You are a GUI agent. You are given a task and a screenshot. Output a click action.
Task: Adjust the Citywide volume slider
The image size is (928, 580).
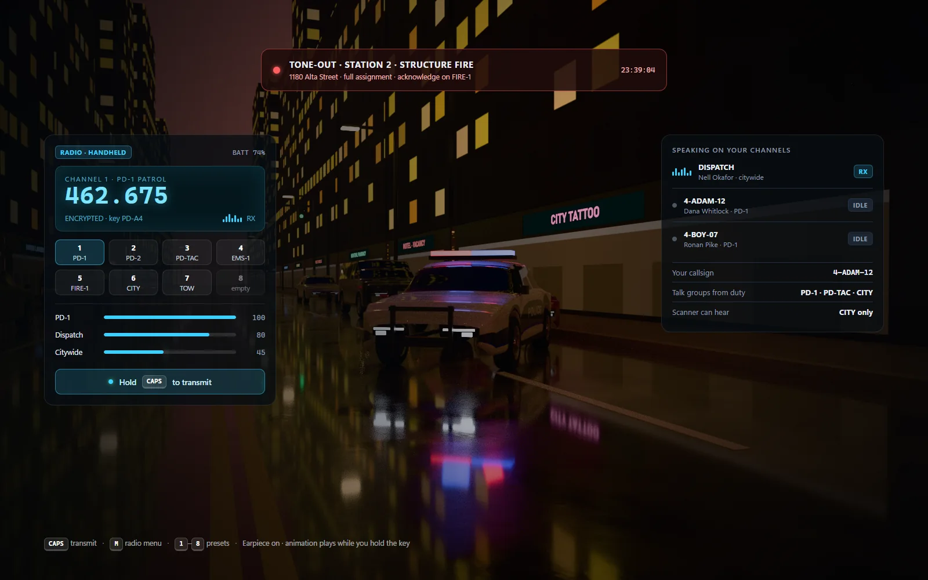click(x=170, y=352)
